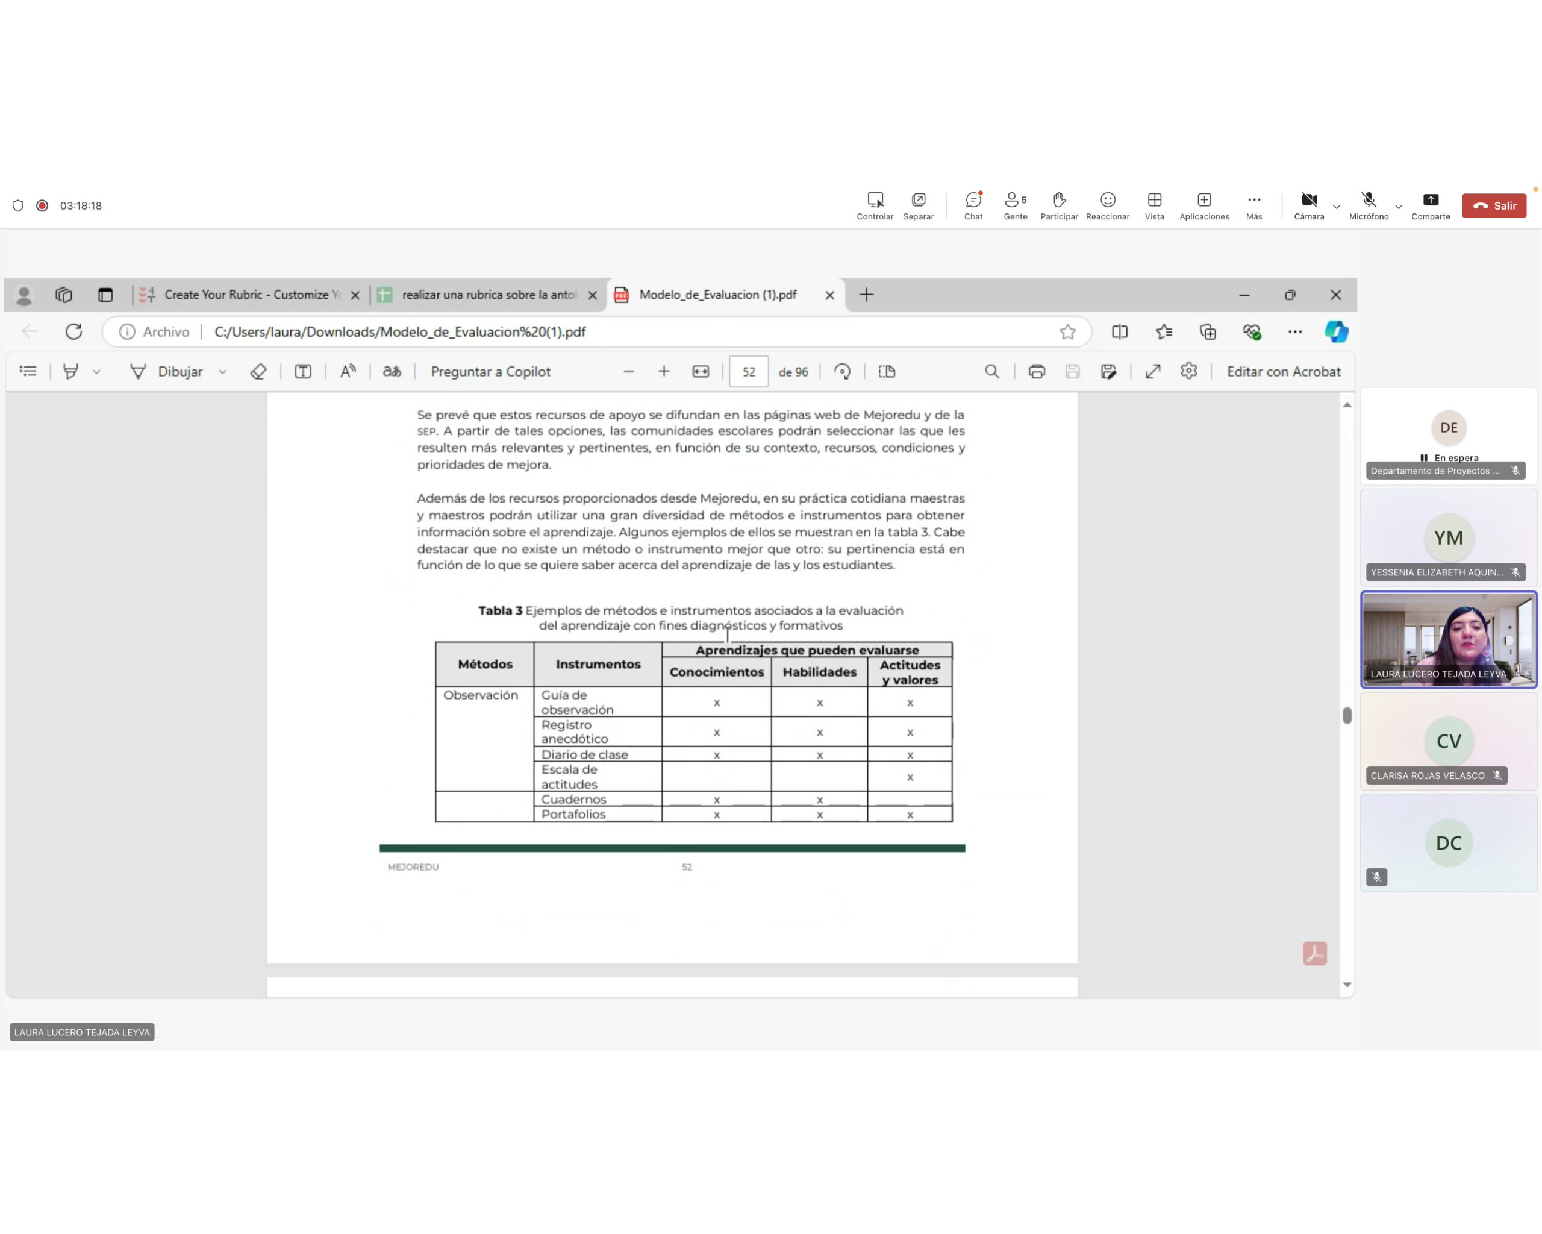Close the Modelo_de_Evaluacion pdf tab
Screen dimensions: 1542x1234
click(829, 295)
